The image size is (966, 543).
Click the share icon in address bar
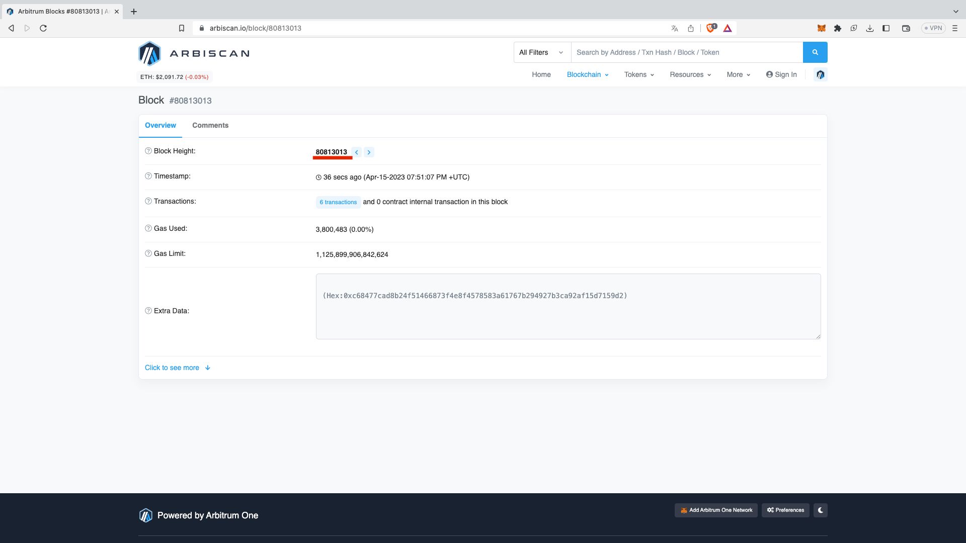click(x=691, y=28)
